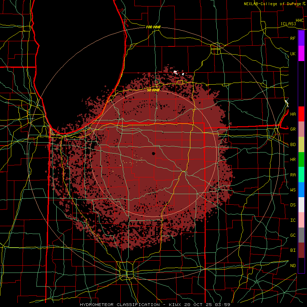Click the "03:59" timestamp
Image resolution: width=307 pixels, height=307 pixels.
223,305
